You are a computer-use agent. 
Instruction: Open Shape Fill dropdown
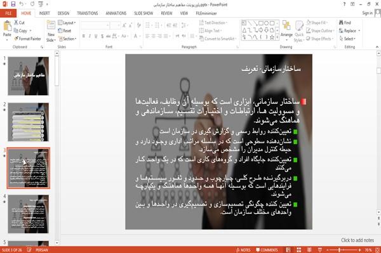pyautogui.click(x=317, y=23)
